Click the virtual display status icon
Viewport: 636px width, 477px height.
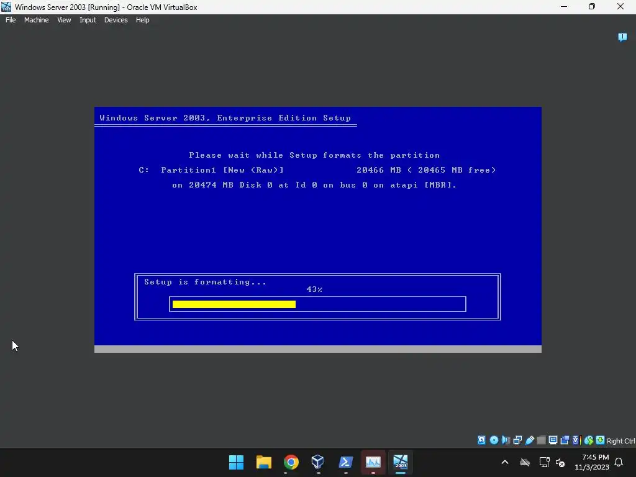click(553, 440)
